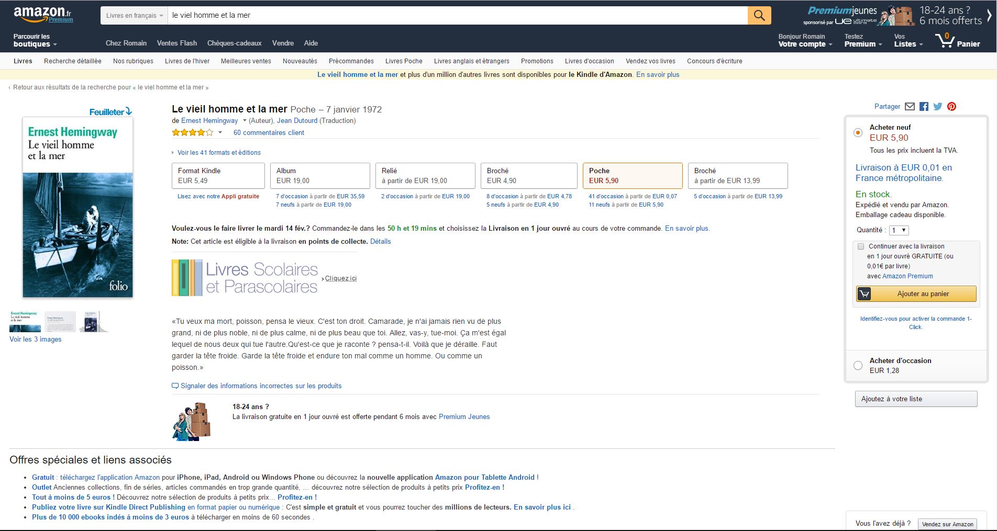Click the cart icon on Ajouter au panier
This screenshot has height=531, width=997.
(x=865, y=294)
